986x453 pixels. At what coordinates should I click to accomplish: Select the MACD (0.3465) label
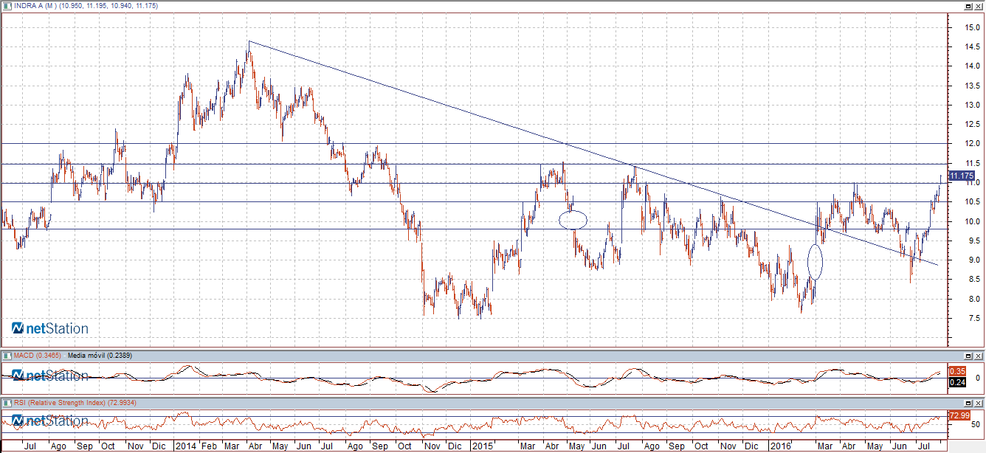tap(38, 356)
